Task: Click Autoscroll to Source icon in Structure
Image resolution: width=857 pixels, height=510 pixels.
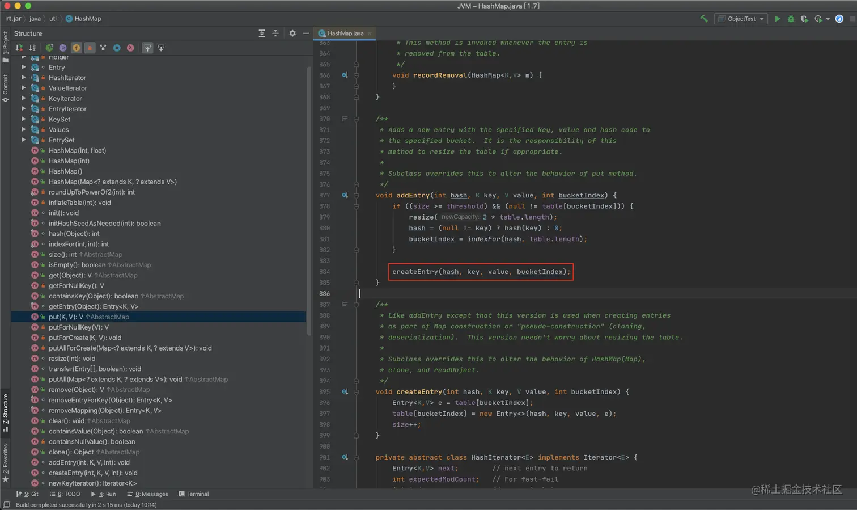Action: [147, 48]
